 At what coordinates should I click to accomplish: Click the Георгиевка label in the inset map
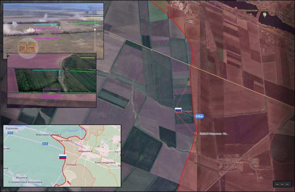[x=64, y=140]
